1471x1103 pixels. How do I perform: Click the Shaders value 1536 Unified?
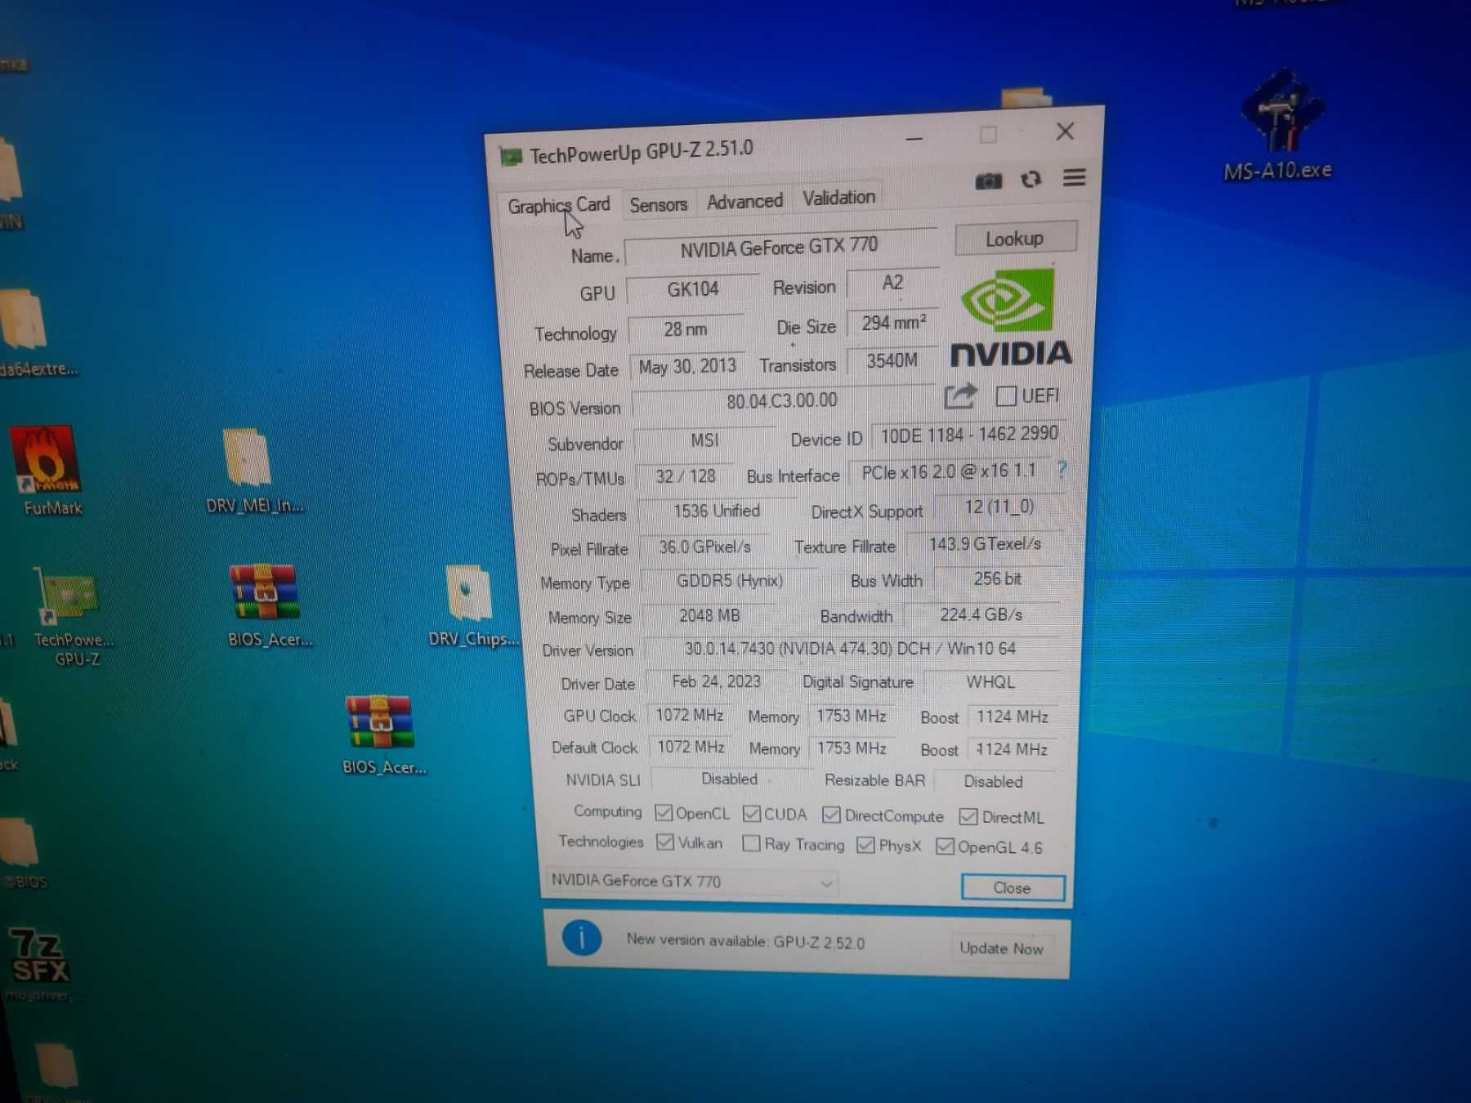(x=717, y=511)
